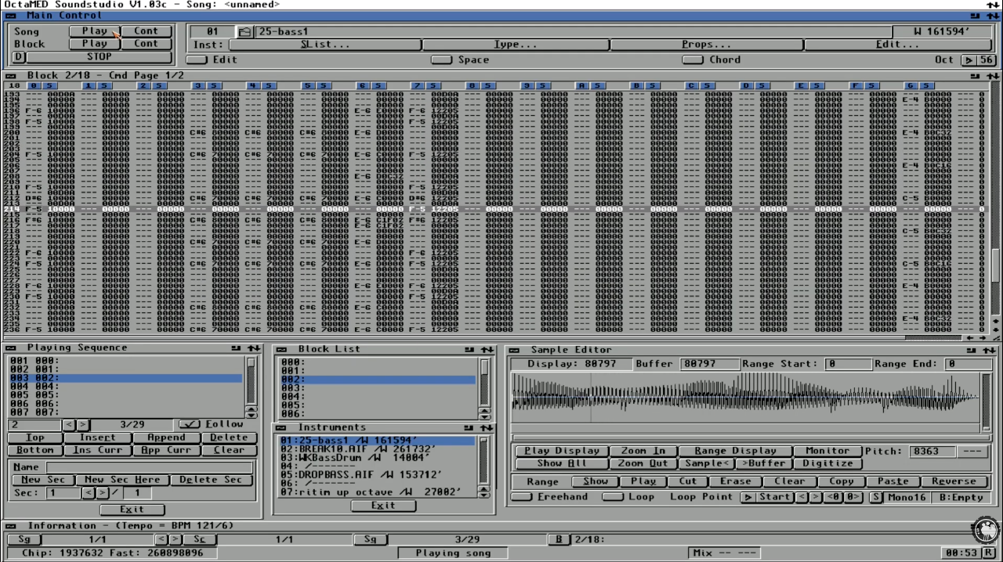This screenshot has width=1003, height=562.
Task: Stop playback with the STOP button
Action: (x=99, y=57)
